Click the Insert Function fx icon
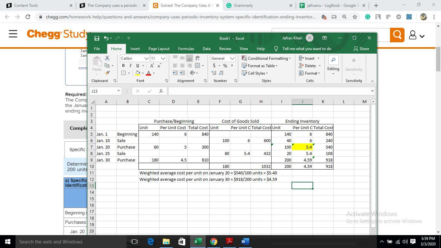441x248 pixels. (161, 91)
